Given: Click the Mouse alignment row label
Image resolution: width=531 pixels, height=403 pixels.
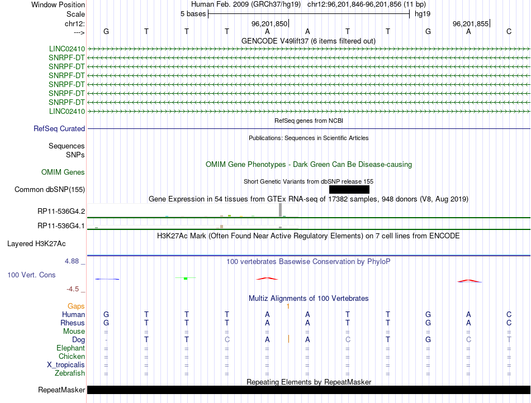Looking at the screenshot, I should click(74, 332).
